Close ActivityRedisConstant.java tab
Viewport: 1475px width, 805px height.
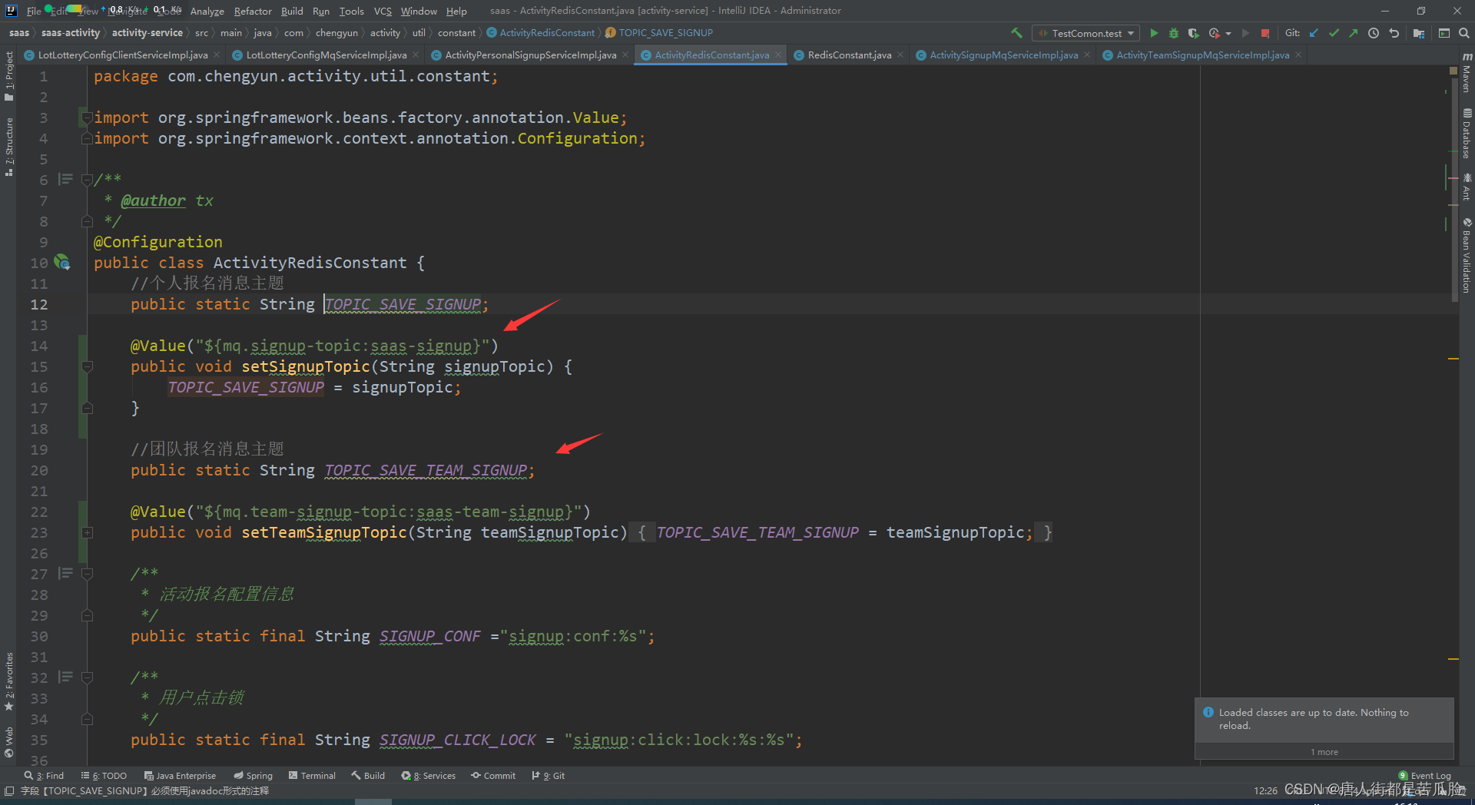tap(778, 55)
